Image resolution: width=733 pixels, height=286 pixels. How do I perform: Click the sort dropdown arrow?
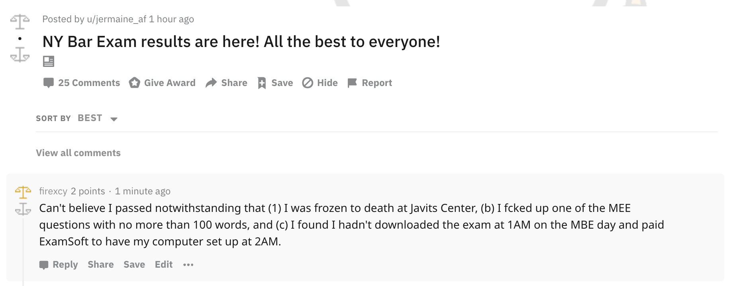pyautogui.click(x=114, y=119)
